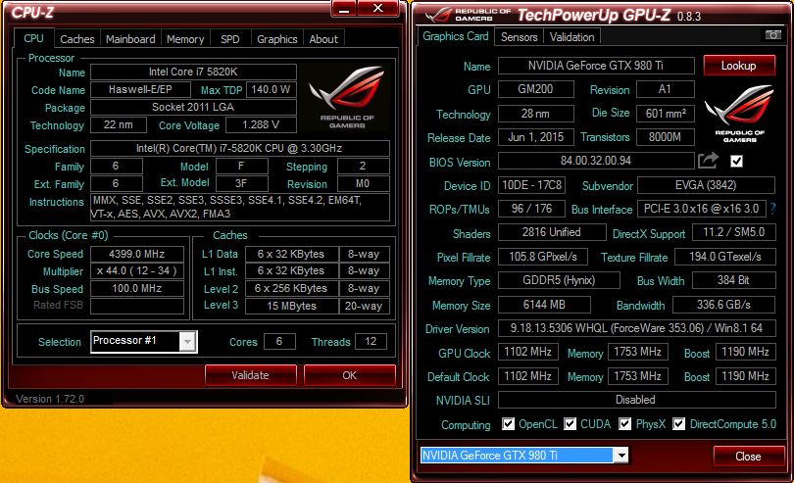794x483 pixels.
Task: Click the NVIDIA SLI value Disabled
Action: 636,400
